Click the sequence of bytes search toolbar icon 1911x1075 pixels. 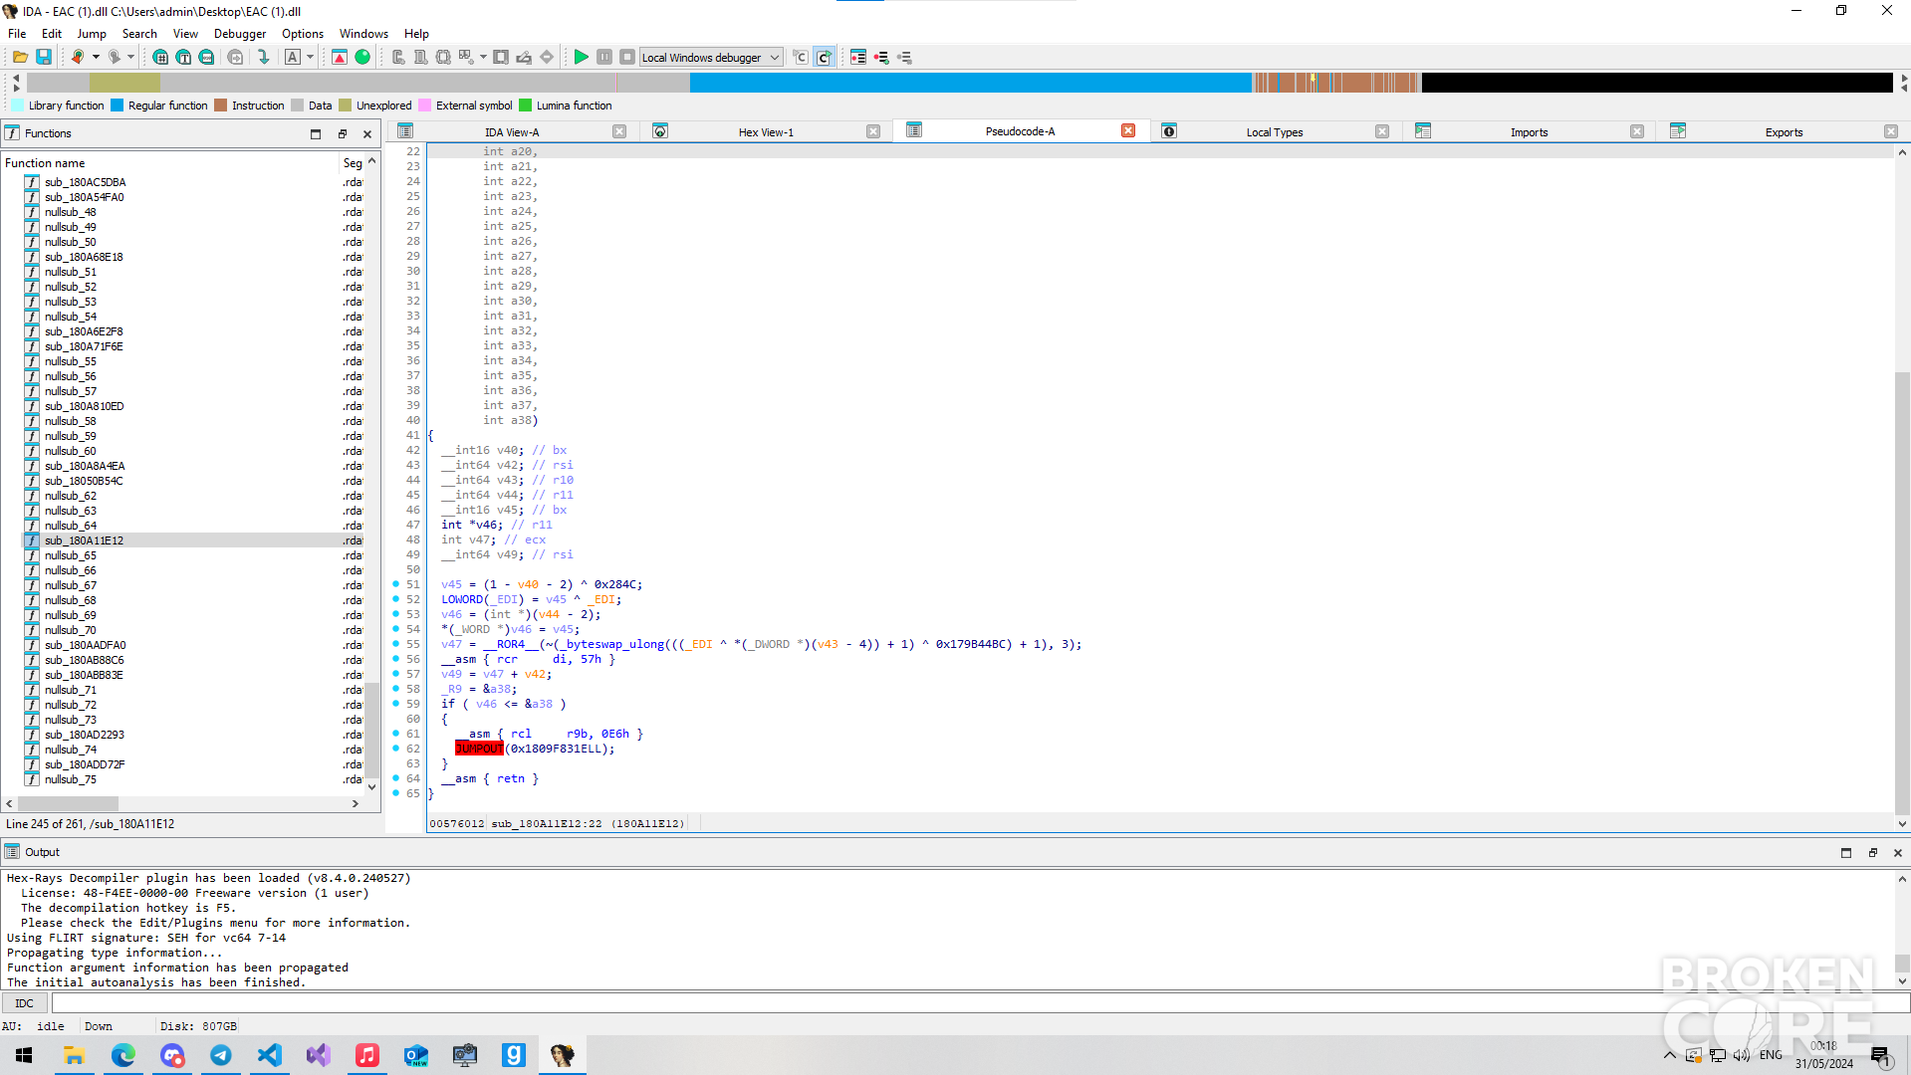pyautogui.click(x=206, y=57)
